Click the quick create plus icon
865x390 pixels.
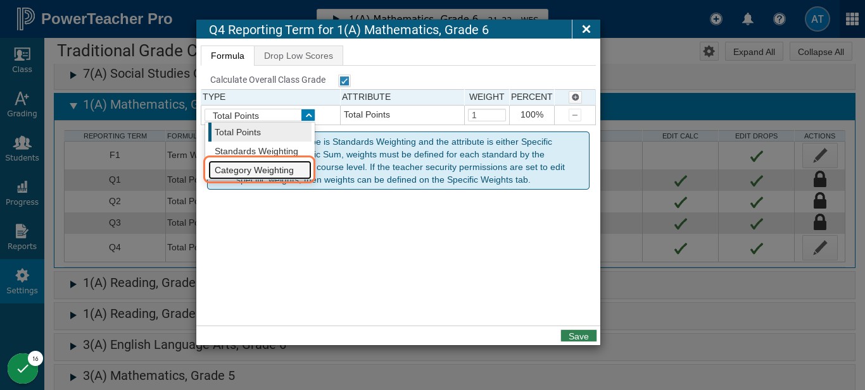tap(716, 19)
